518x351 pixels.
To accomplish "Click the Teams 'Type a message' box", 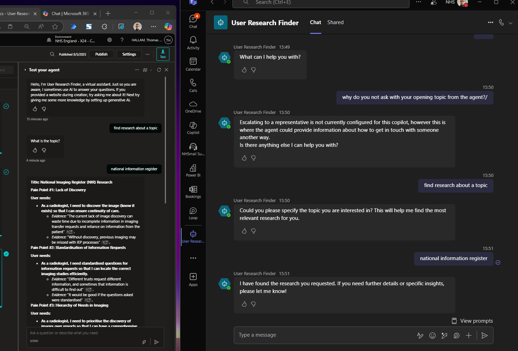I will coord(325,335).
